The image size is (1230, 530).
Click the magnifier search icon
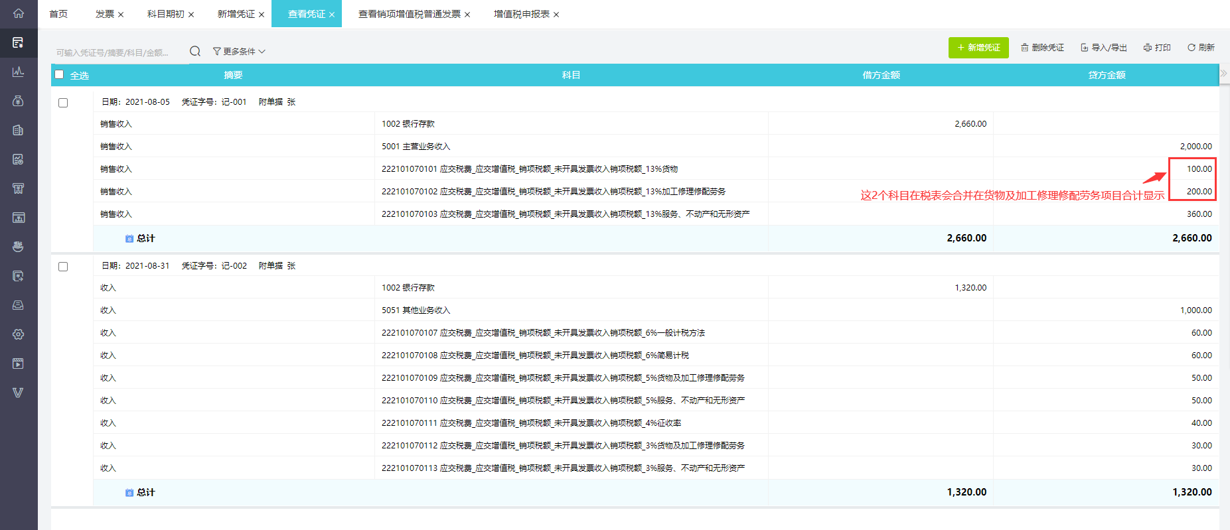pyautogui.click(x=195, y=51)
